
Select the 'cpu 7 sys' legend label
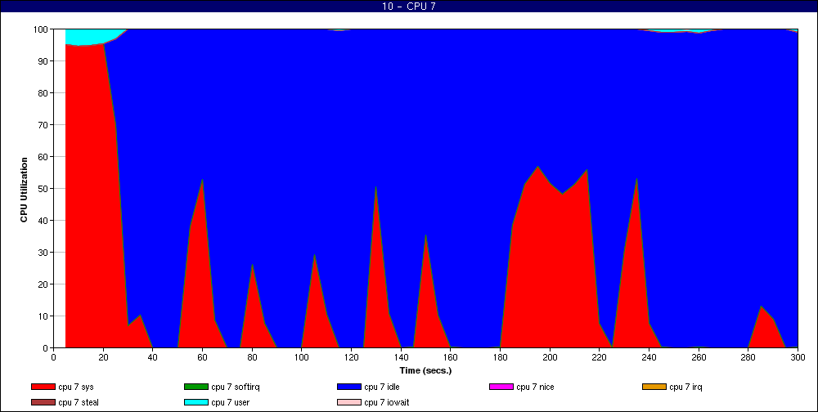[x=76, y=387]
